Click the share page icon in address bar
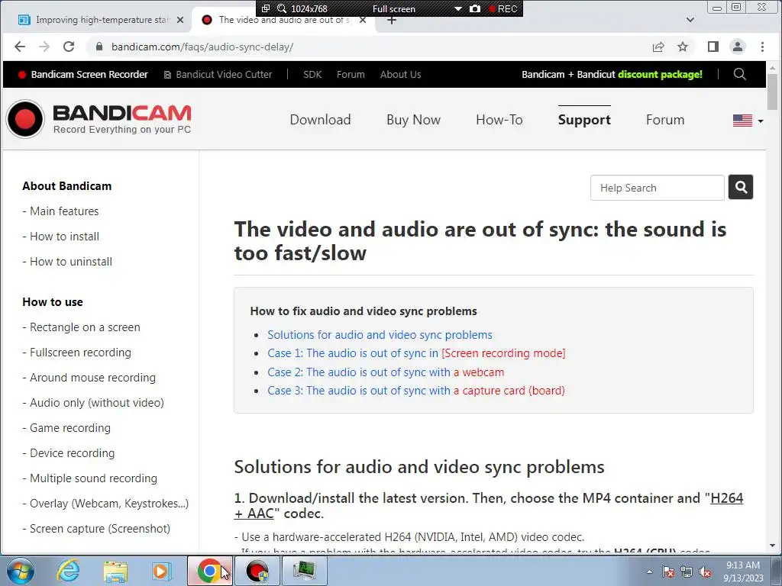Image resolution: width=782 pixels, height=586 pixels. [658, 47]
